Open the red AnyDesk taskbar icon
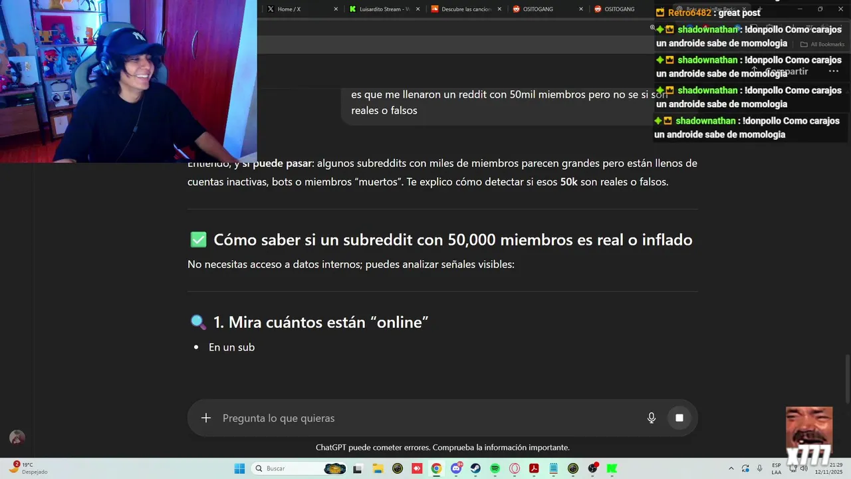 (417, 468)
